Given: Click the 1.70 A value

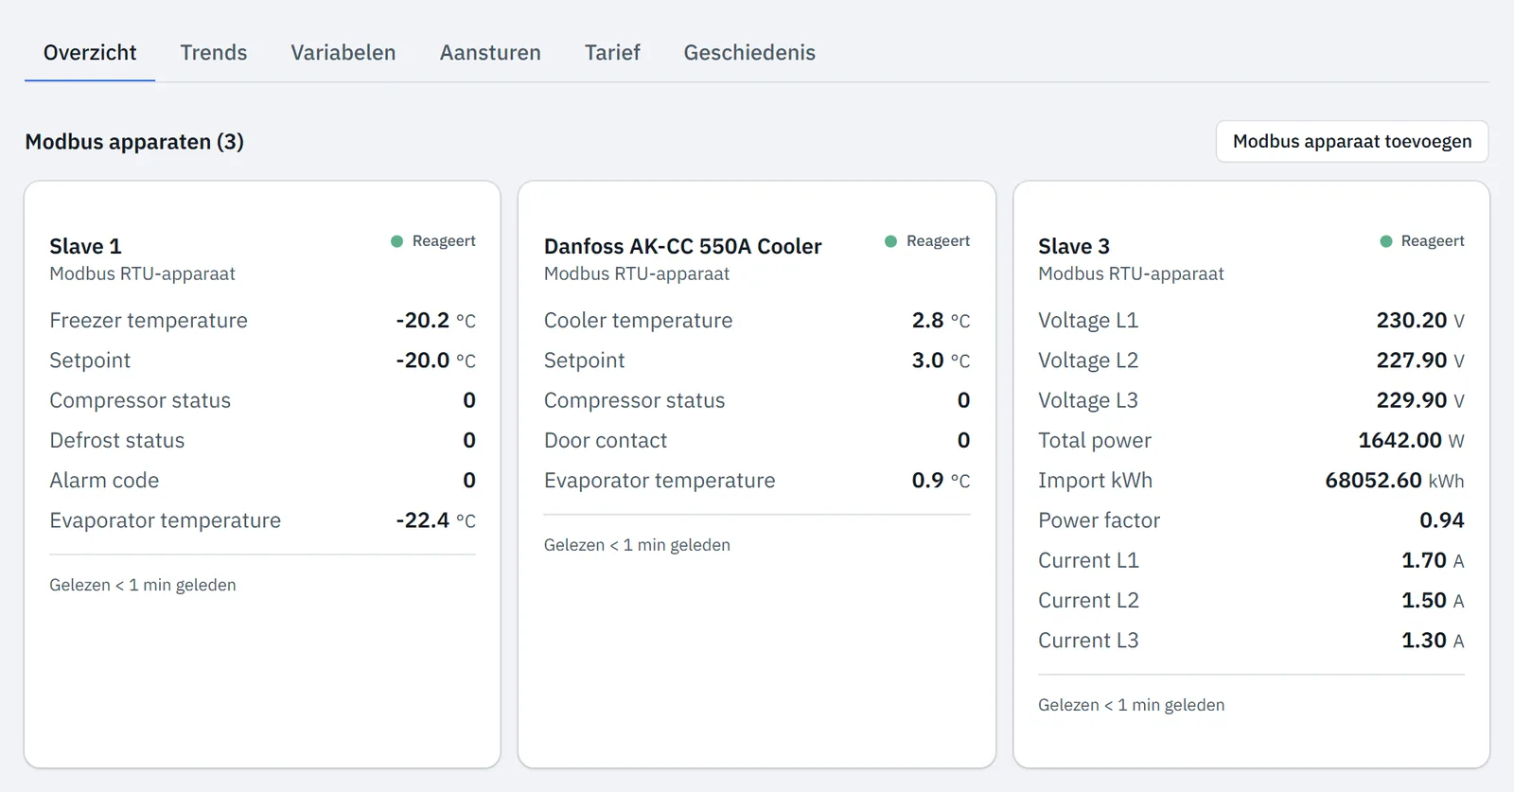Looking at the screenshot, I should [1433, 560].
